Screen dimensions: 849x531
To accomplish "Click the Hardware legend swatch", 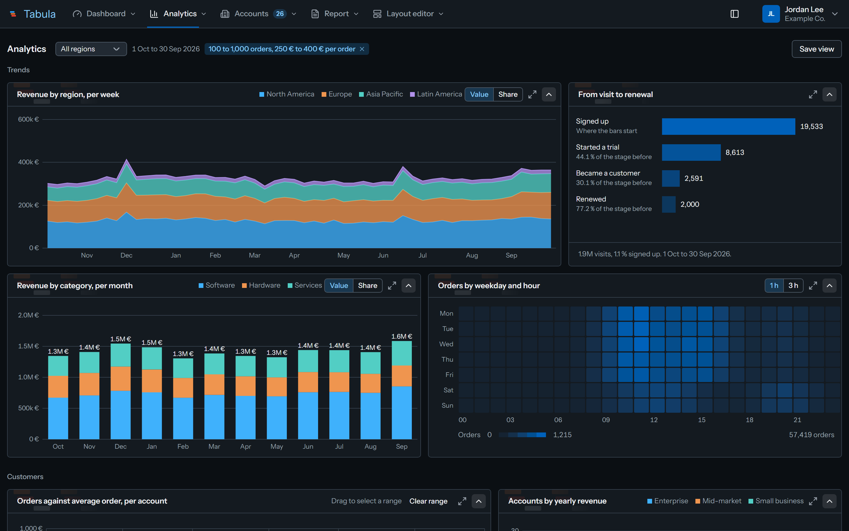I will click(244, 286).
